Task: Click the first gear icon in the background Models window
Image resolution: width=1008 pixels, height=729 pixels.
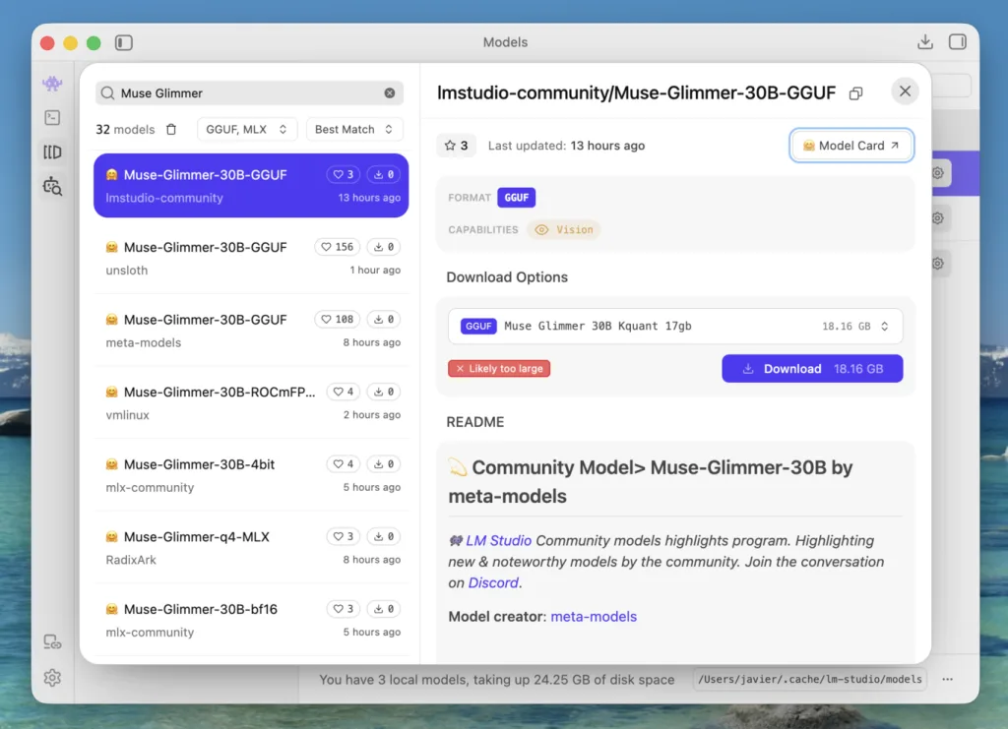Action: point(938,173)
